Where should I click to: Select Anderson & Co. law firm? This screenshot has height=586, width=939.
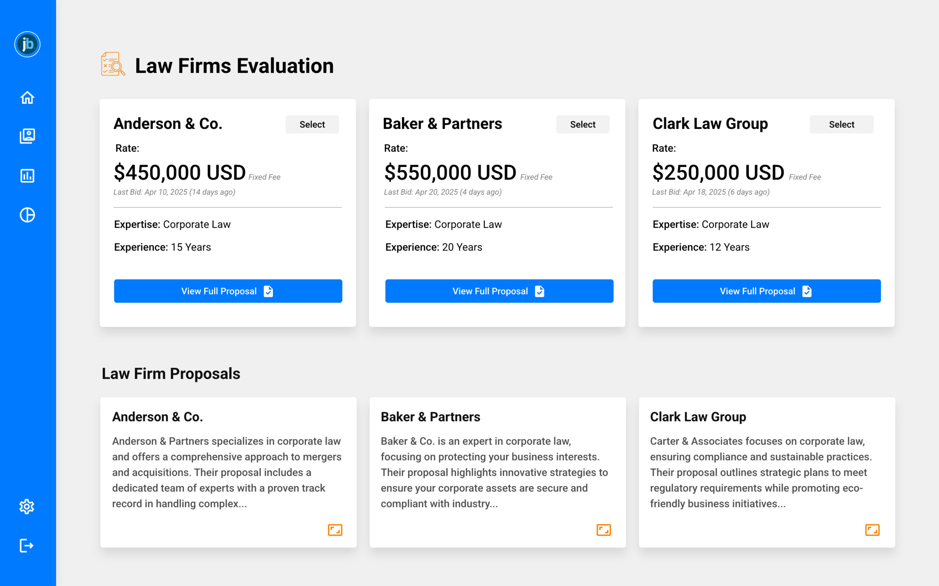[x=312, y=125]
